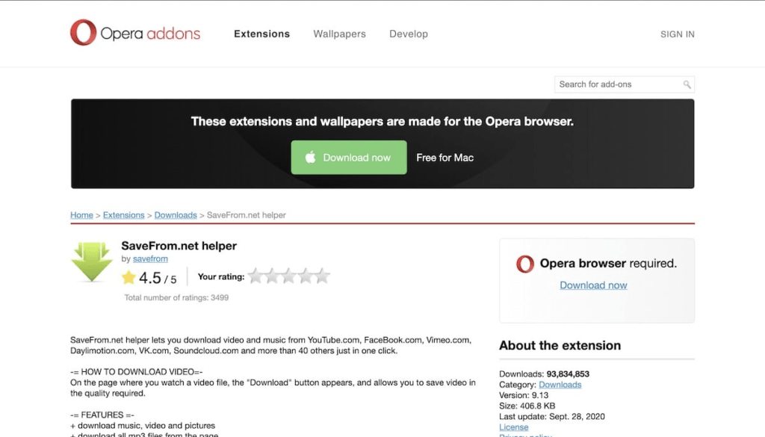
Task: Click the download count 93,834,853
Action: (568, 374)
